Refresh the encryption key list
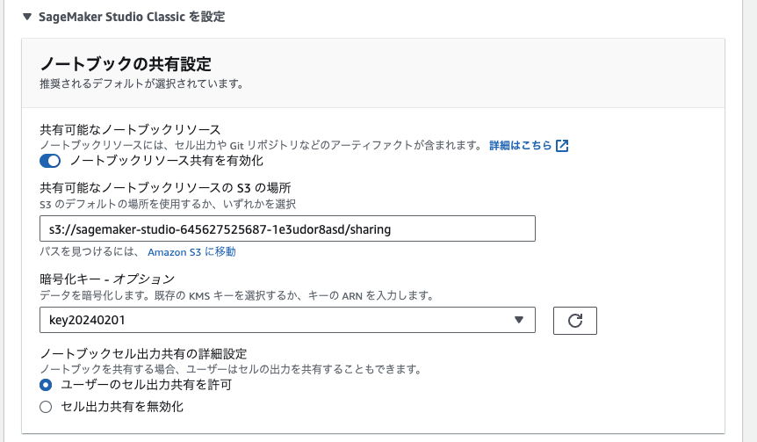The image size is (757, 442). [x=575, y=320]
